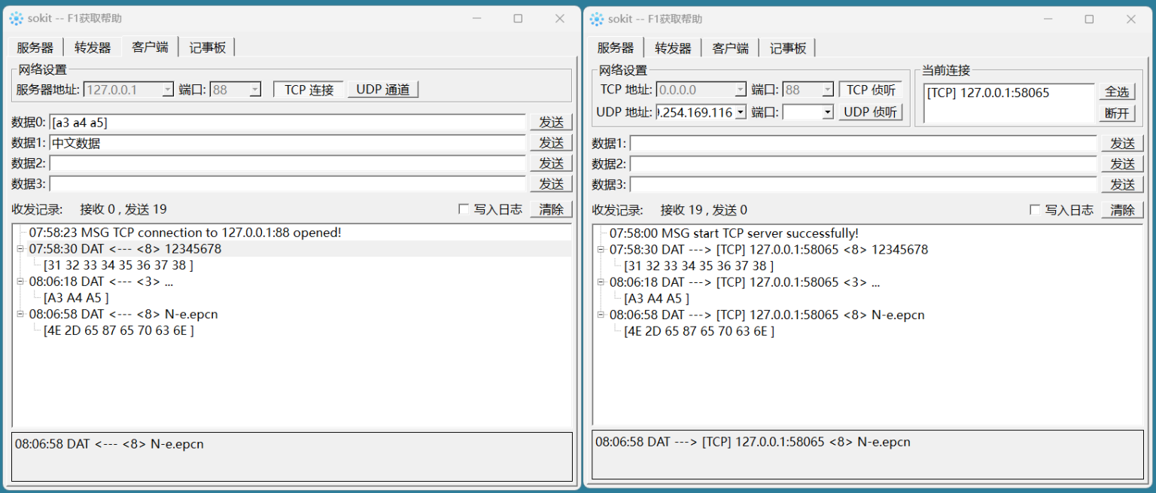1156x493 pixels.
Task: Click 数据3 field in server window
Action: [863, 184]
